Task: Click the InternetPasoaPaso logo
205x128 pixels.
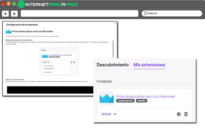Action: tap(48, 4)
